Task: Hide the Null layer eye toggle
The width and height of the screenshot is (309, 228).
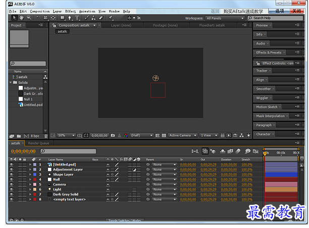Action: (12, 179)
